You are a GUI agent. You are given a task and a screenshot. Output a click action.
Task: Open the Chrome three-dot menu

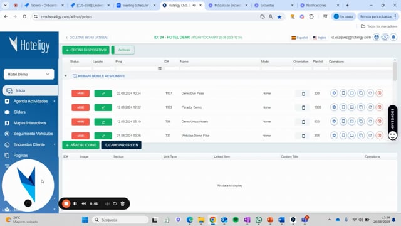tap(395, 17)
